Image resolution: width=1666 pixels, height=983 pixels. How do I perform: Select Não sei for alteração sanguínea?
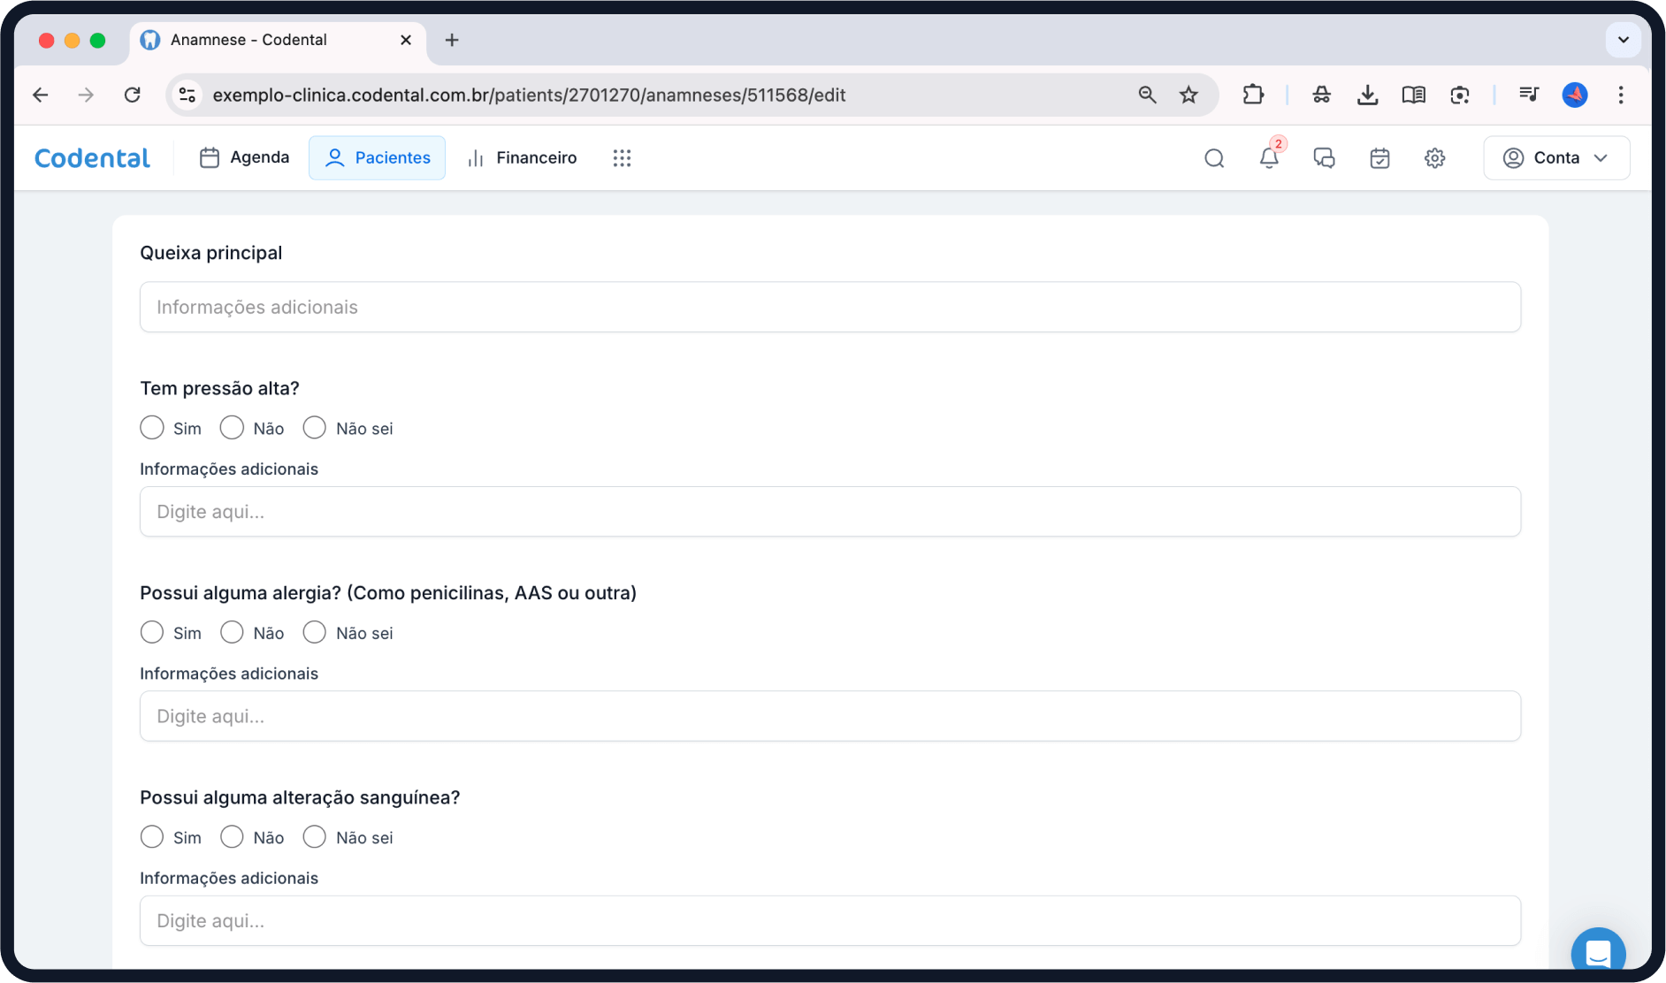[315, 837]
